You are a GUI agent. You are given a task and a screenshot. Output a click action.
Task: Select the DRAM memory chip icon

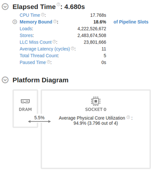[x=25, y=101]
